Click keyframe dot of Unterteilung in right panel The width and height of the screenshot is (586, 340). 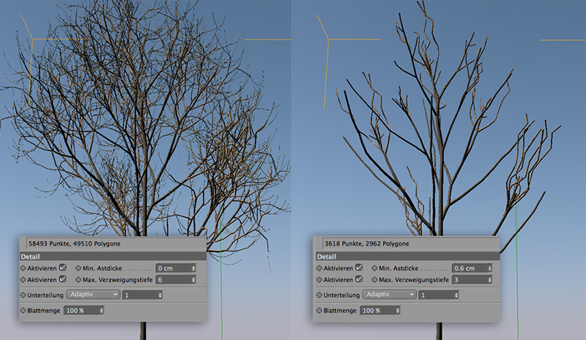(x=319, y=295)
